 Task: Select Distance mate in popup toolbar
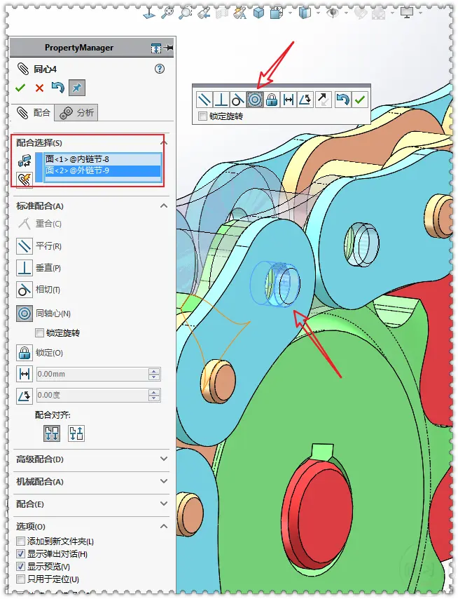pyautogui.click(x=289, y=100)
